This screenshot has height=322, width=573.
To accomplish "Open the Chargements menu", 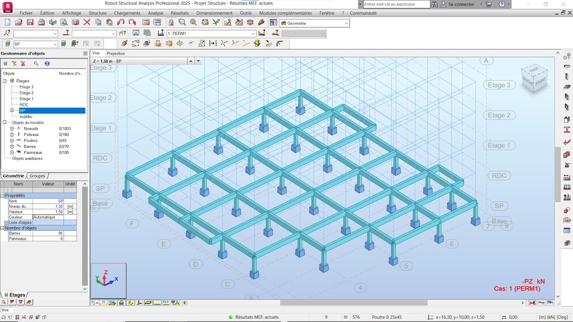I will (127, 13).
